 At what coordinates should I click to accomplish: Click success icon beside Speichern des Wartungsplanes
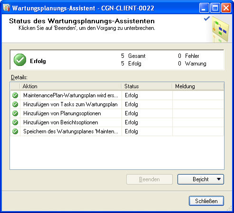(15, 131)
